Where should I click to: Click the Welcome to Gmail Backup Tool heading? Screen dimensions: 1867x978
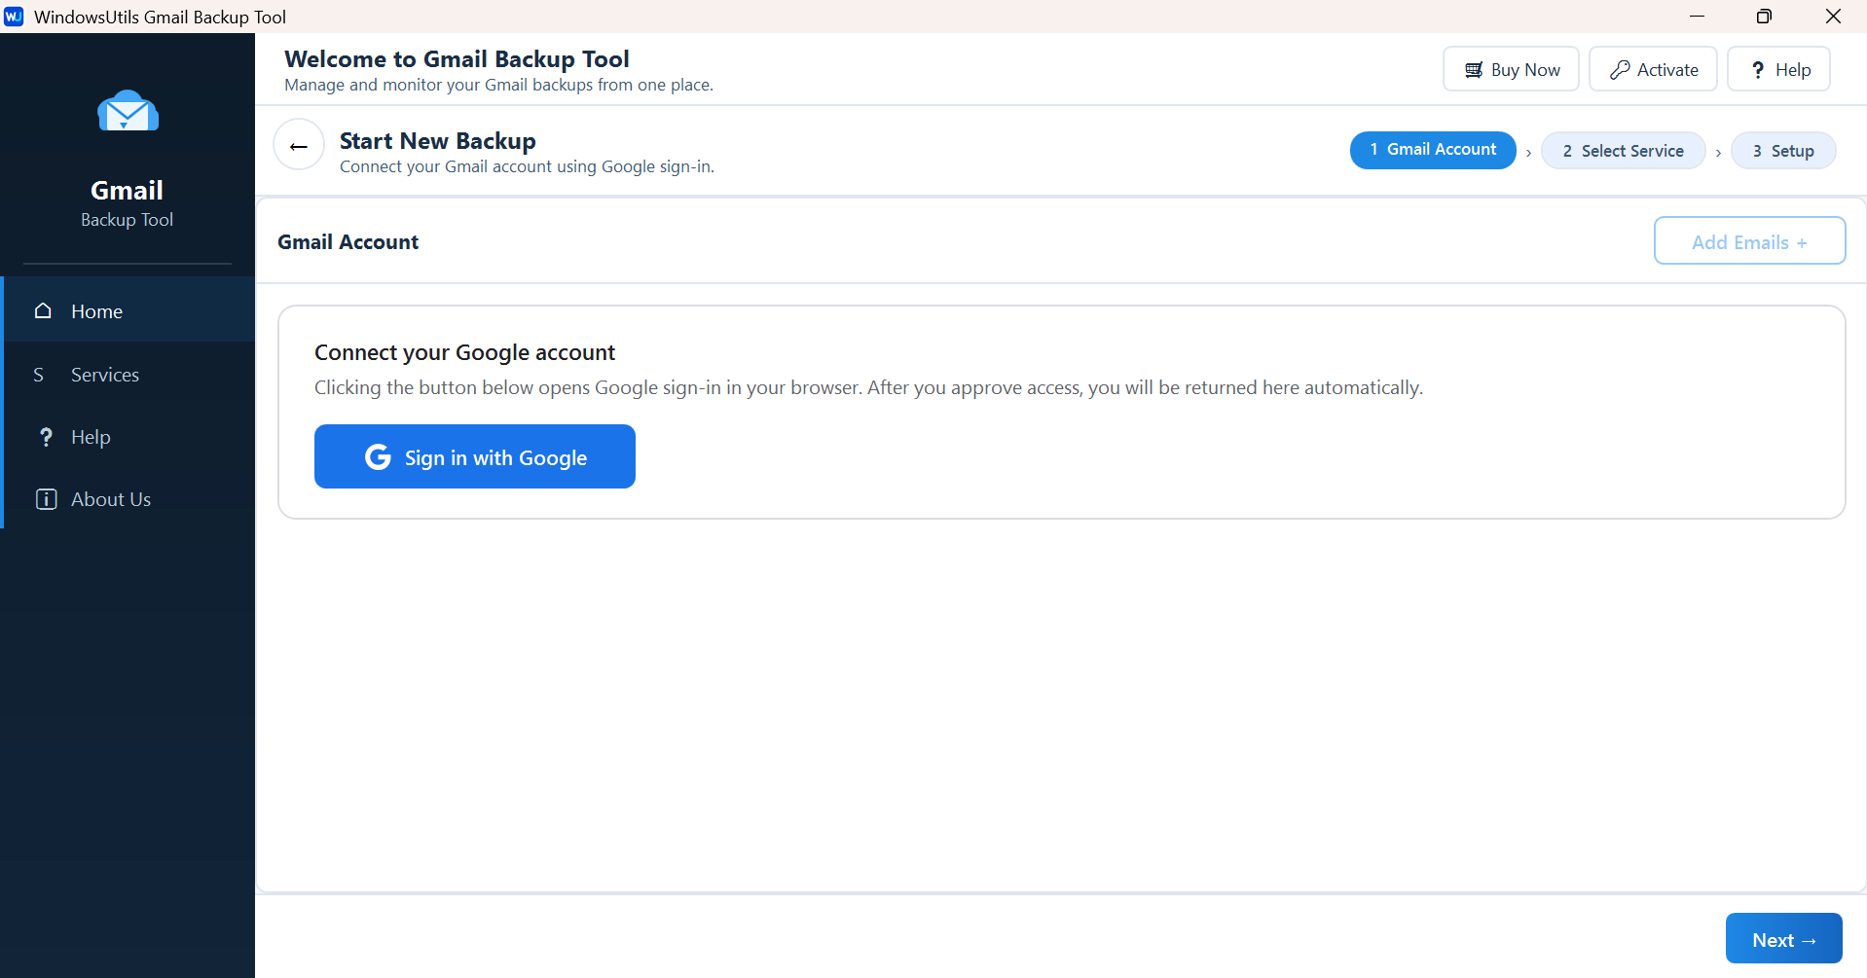(x=457, y=59)
